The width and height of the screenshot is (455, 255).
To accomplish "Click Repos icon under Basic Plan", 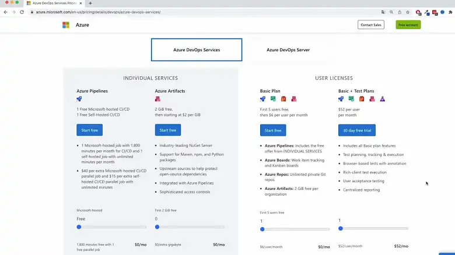I will coord(283,99).
